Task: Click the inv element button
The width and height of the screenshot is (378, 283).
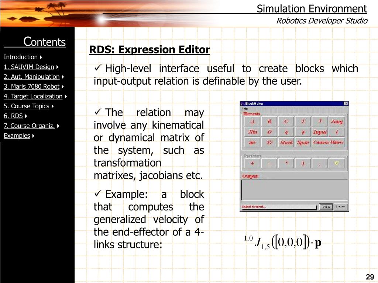Action: 252,143
